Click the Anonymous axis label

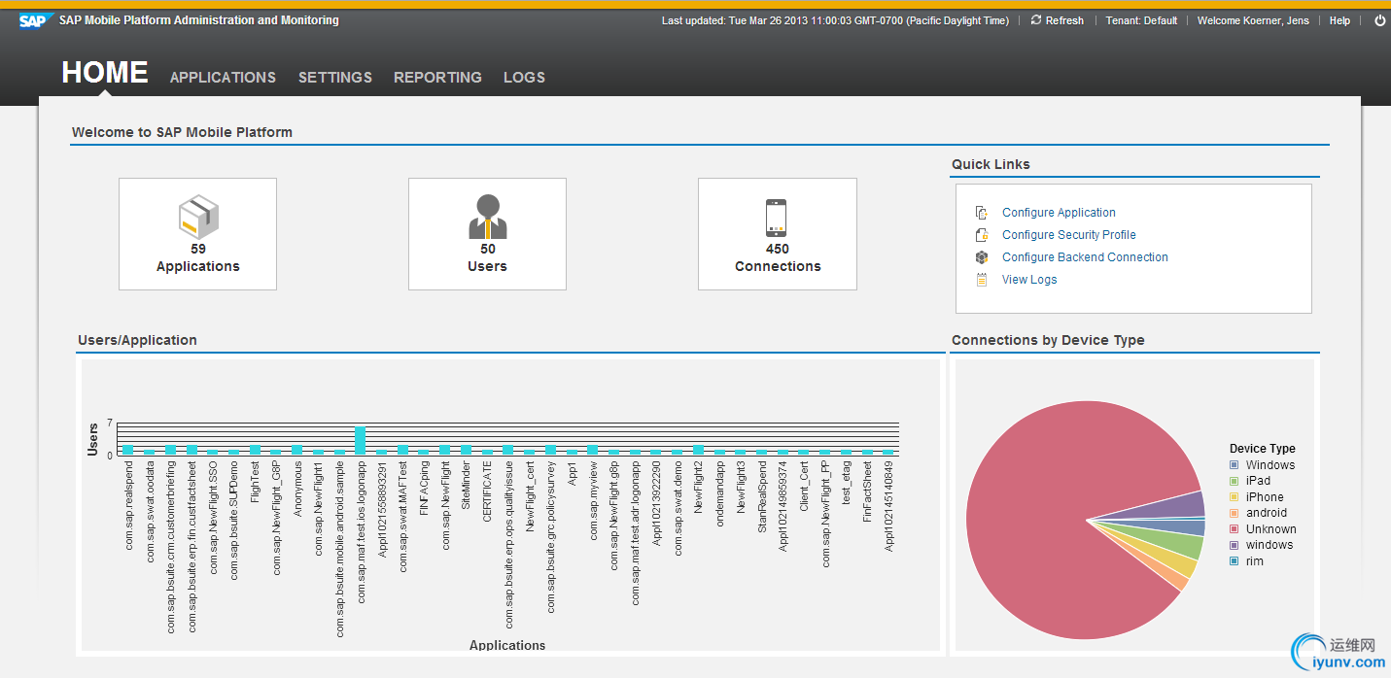(x=297, y=490)
